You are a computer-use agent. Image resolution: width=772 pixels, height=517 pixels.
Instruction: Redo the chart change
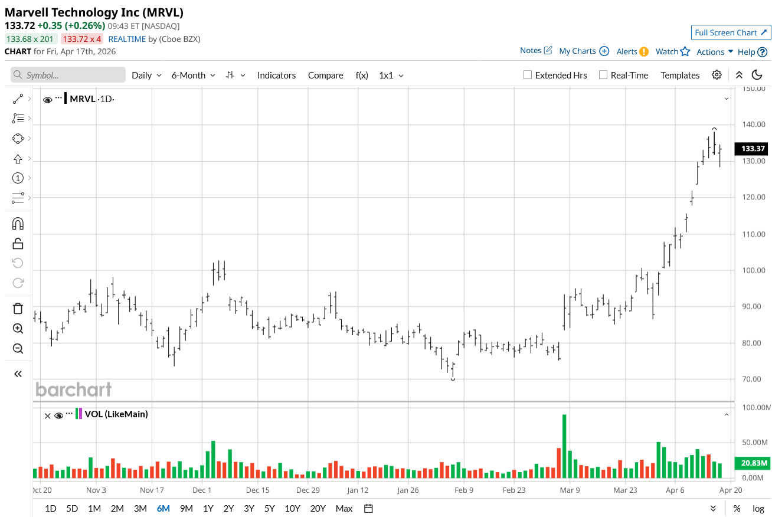(x=18, y=283)
